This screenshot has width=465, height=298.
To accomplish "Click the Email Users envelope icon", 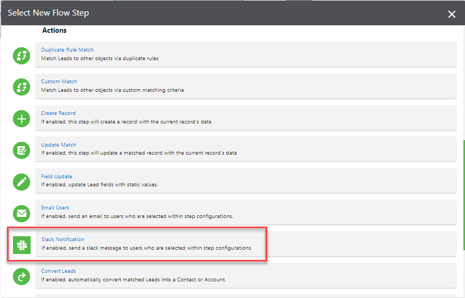I will [x=22, y=214].
